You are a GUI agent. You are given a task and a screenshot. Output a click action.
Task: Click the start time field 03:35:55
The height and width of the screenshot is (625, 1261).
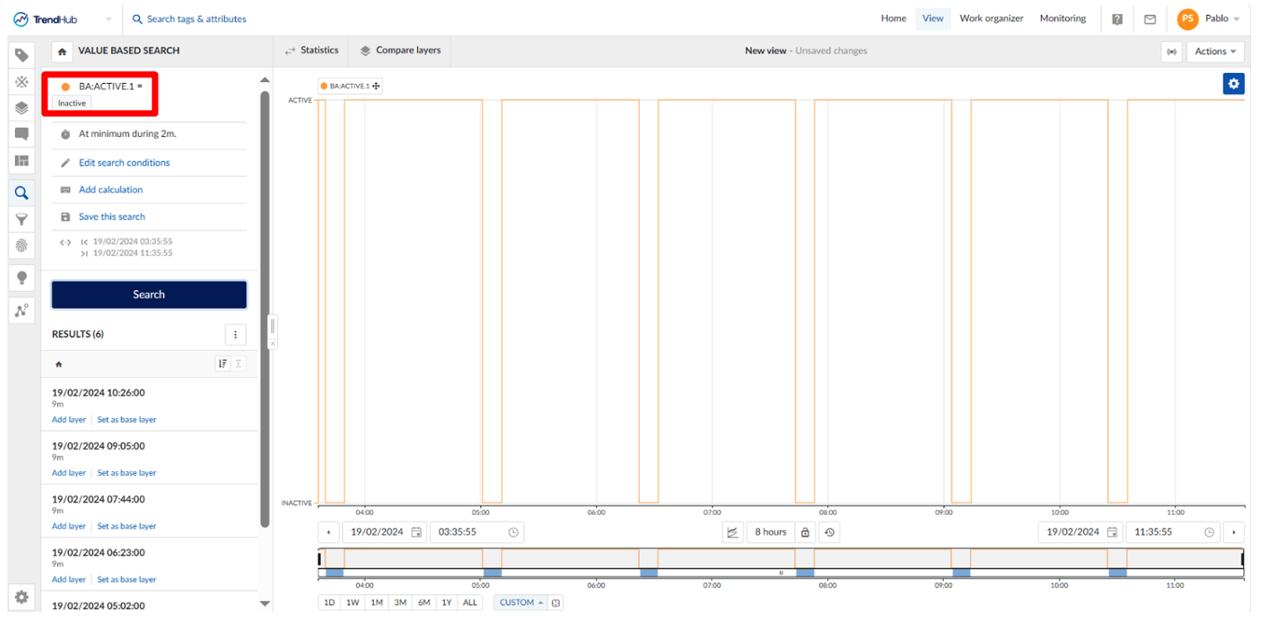(x=468, y=532)
